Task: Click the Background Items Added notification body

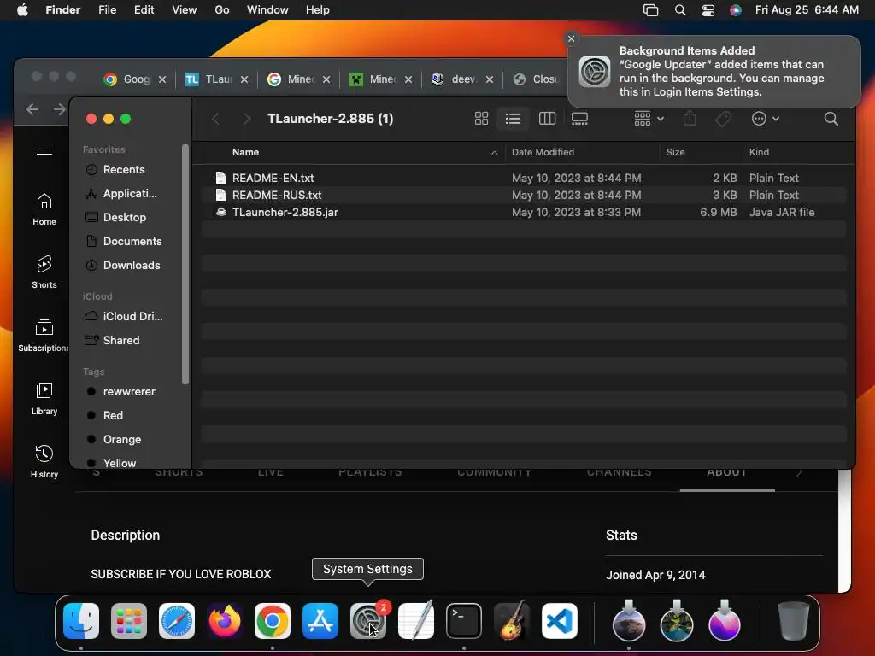Action: click(x=714, y=72)
